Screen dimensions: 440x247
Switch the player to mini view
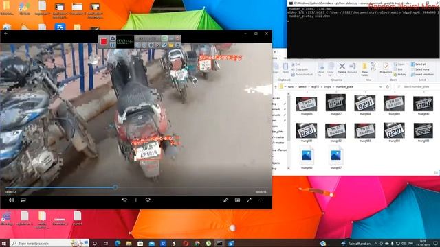click(x=237, y=200)
